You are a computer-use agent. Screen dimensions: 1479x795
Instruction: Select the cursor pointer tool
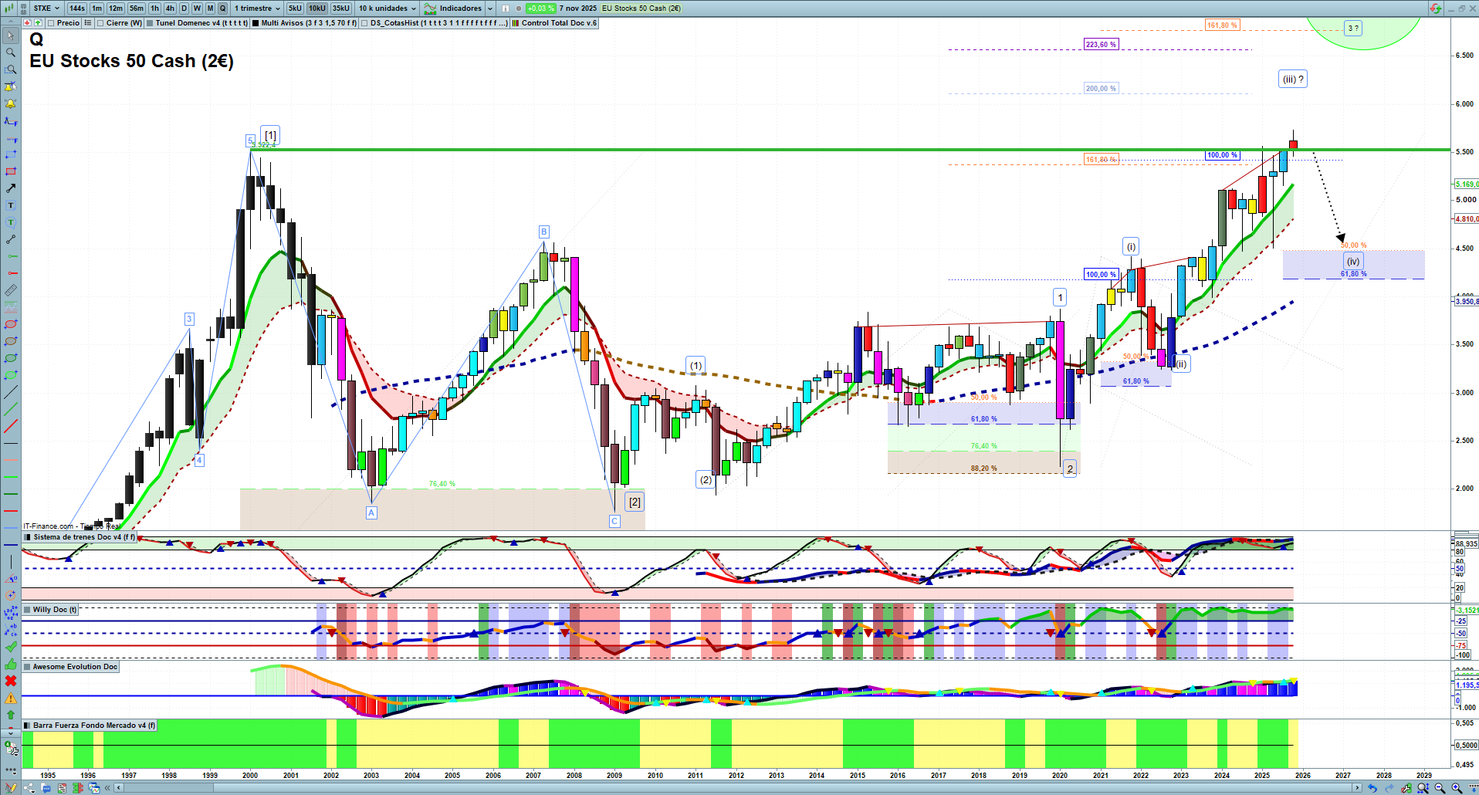pos(10,36)
